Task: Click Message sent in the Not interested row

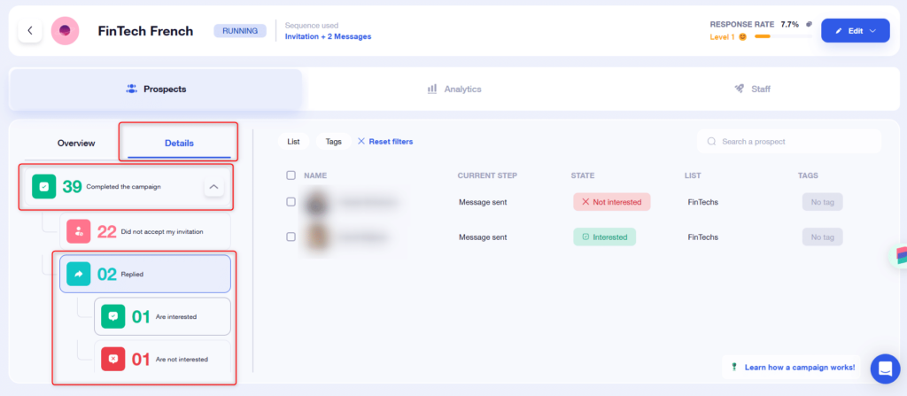Action: click(484, 202)
